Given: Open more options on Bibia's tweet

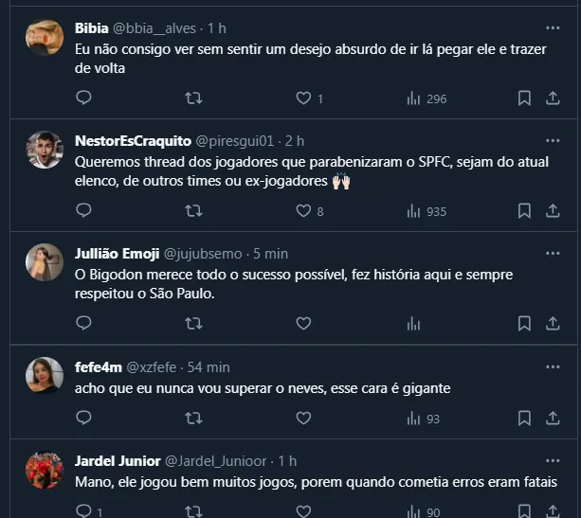Looking at the screenshot, I should (553, 27).
